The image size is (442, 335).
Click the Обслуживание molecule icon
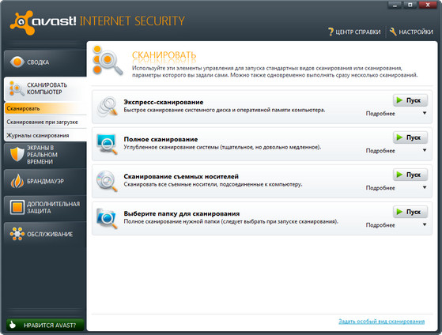17,234
